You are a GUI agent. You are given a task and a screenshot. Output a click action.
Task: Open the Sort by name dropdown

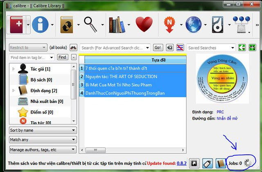click(43, 130)
